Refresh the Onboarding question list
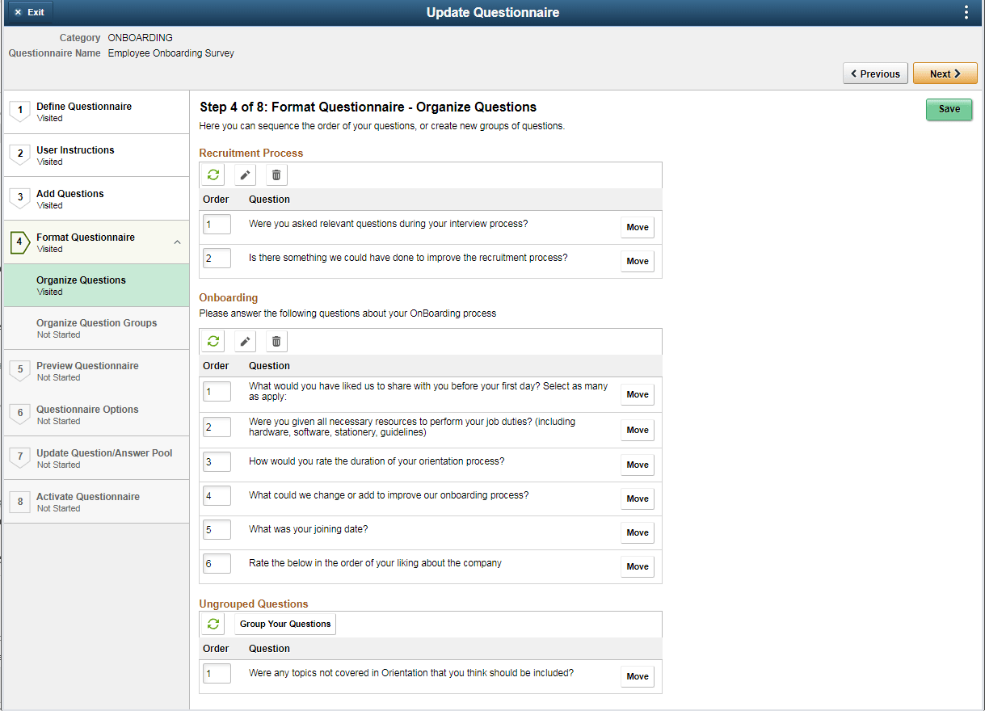Viewport: 985px width, 711px height. pos(213,341)
